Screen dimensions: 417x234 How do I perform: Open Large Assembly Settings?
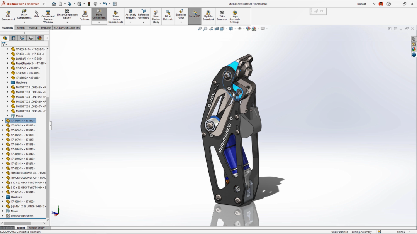[235, 17]
